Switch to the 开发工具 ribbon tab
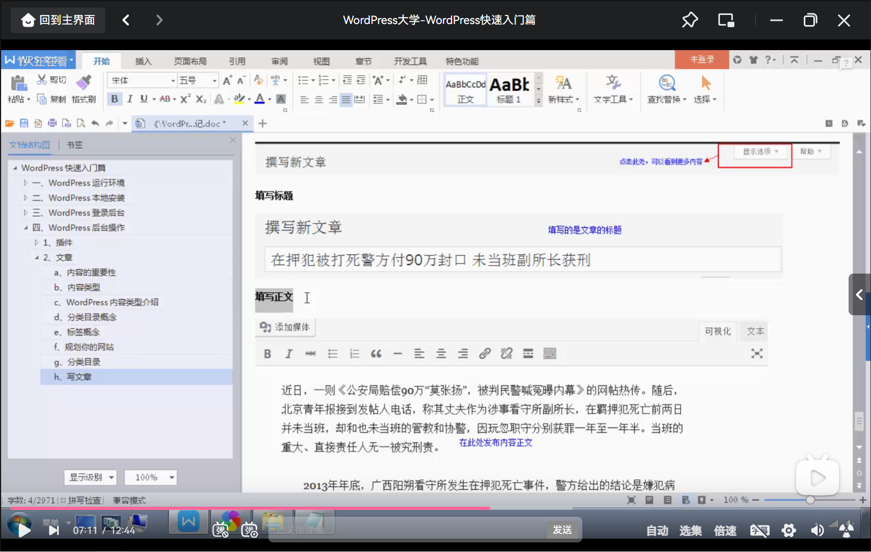871x552 pixels. [410, 61]
